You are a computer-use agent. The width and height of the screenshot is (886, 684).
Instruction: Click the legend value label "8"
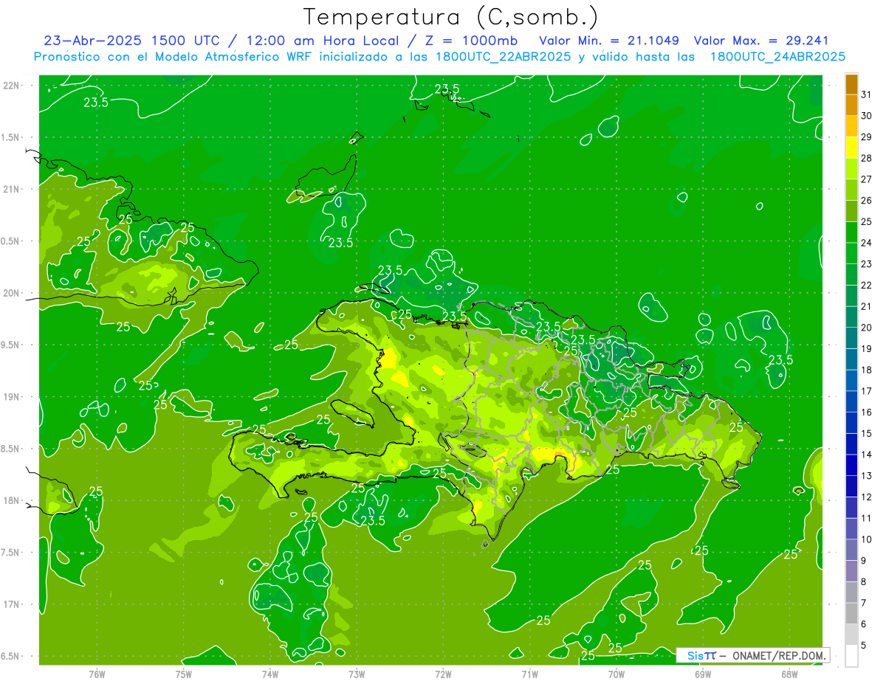[x=864, y=581]
